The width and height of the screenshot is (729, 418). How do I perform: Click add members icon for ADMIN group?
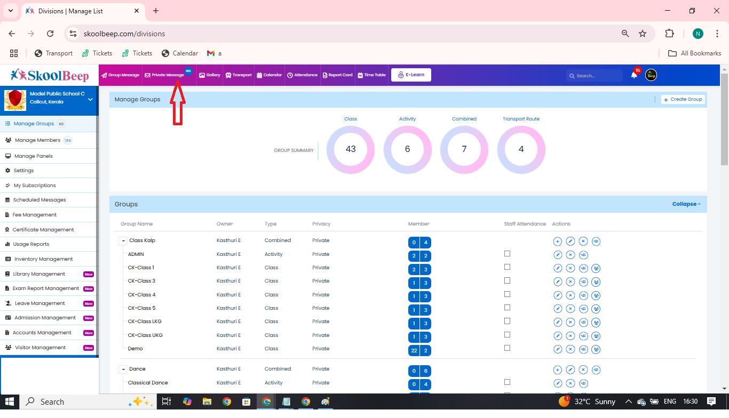583,255
